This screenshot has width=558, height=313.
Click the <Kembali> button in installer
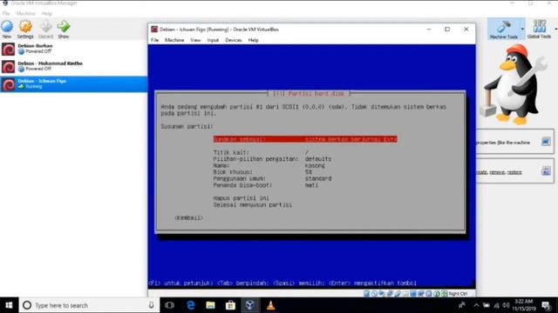tap(188, 218)
